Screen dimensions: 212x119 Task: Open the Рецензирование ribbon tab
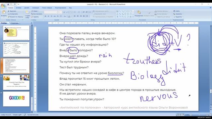tap(60, 8)
